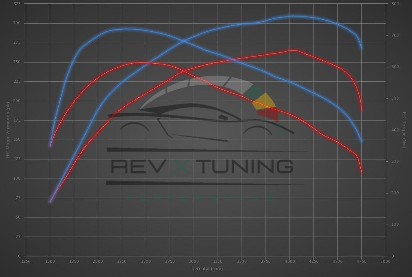Click the 800 label on the right torque axis

tap(395, 4)
